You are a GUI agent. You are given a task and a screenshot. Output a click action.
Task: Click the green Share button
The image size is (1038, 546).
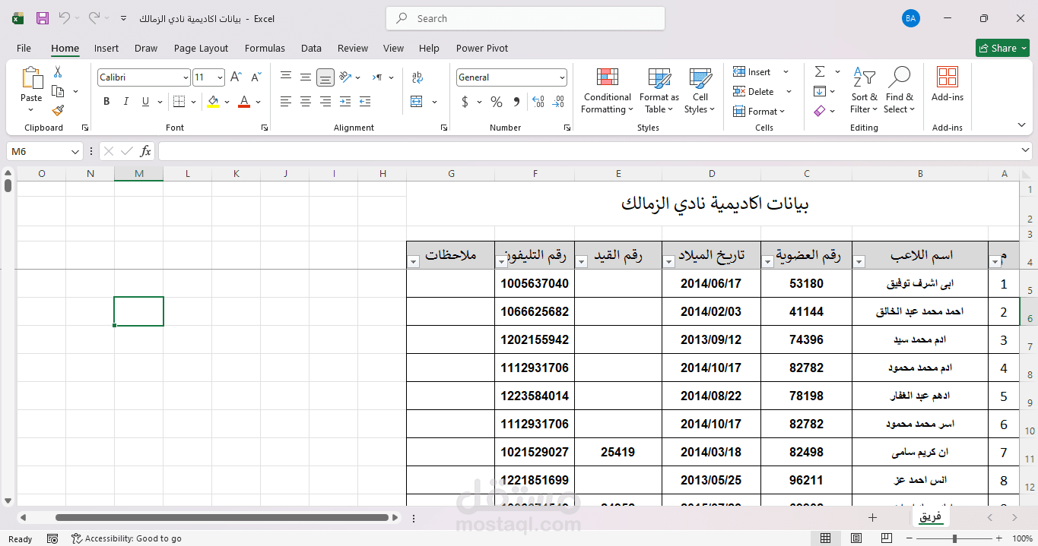[x=1002, y=47]
